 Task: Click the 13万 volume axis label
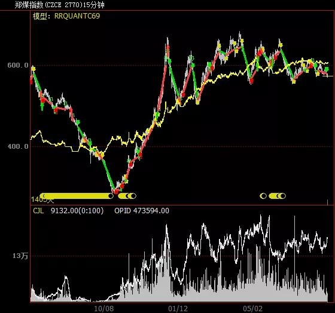(20, 256)
